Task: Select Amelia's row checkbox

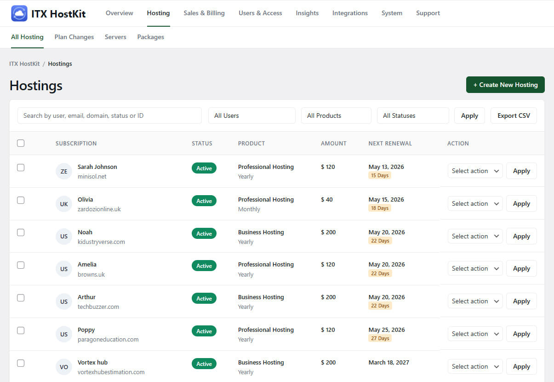Action: (21, 265)
